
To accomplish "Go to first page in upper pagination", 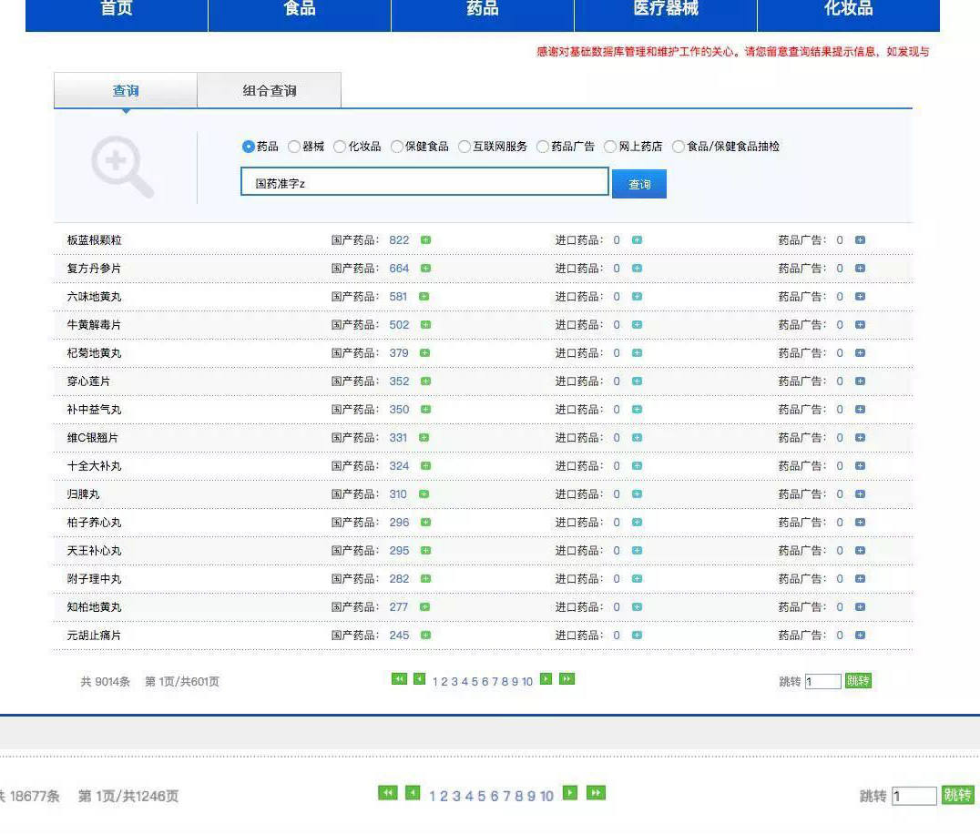I will coord(399,679).
